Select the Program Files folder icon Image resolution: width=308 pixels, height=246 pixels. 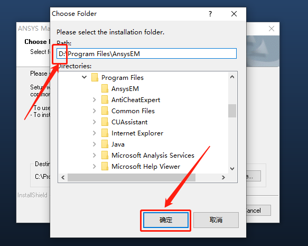(95, 77)
